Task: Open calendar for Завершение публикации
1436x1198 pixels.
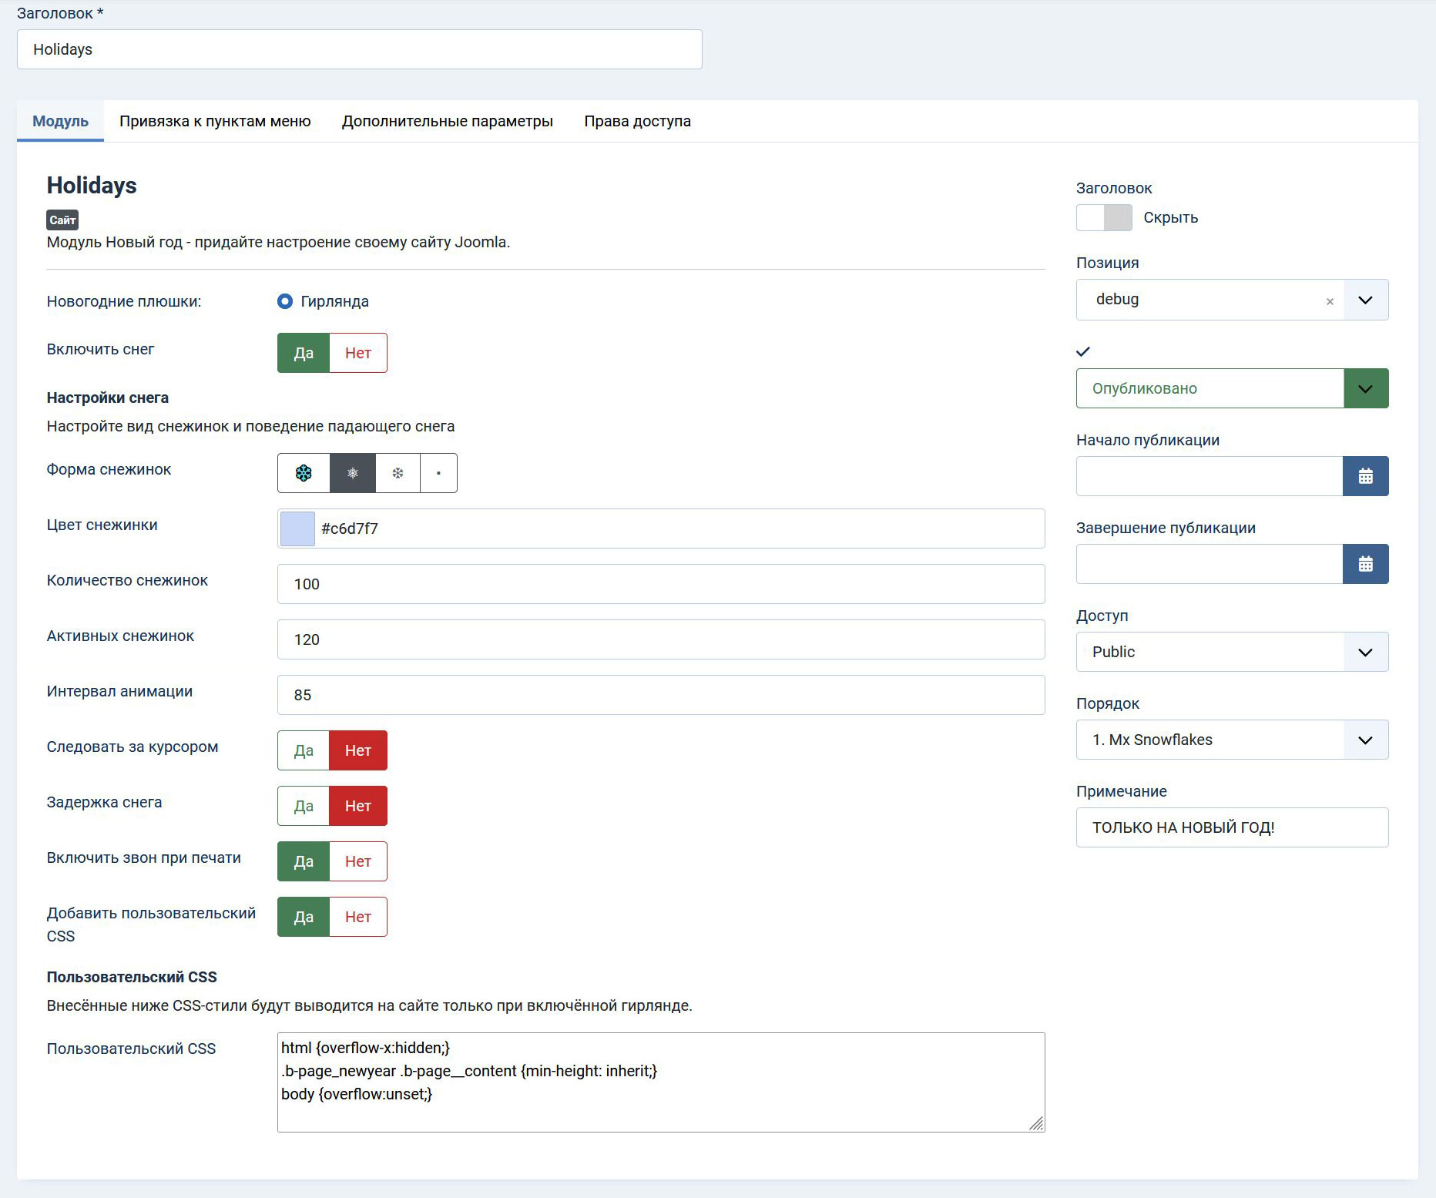Action: tap(1365, 564)
